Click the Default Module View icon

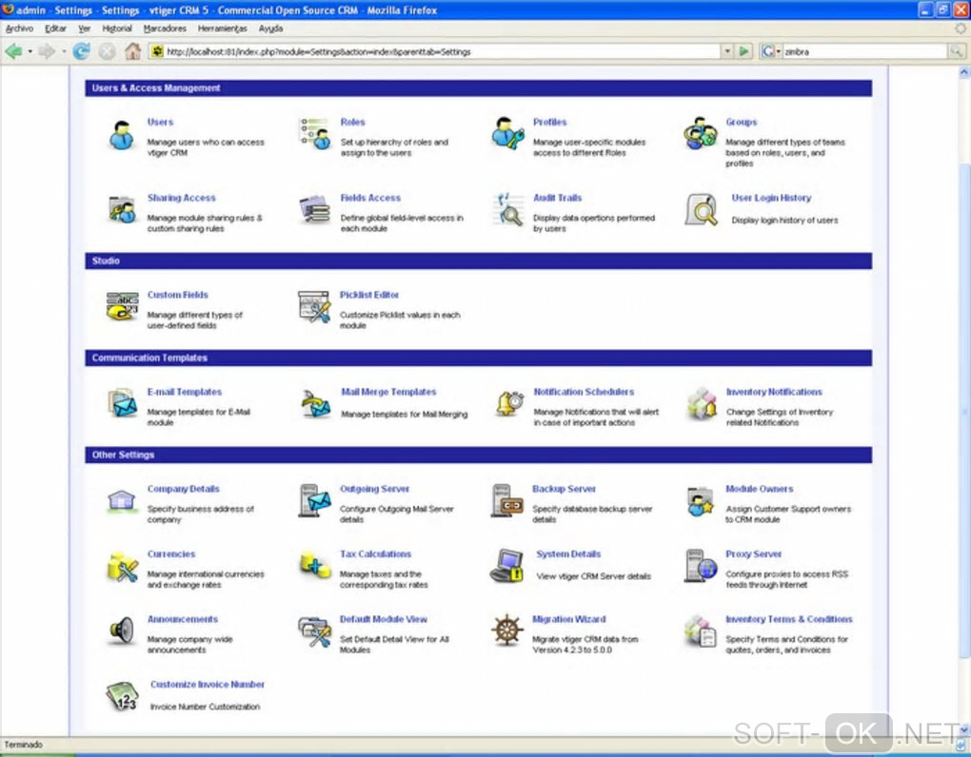tap(314, 631)
